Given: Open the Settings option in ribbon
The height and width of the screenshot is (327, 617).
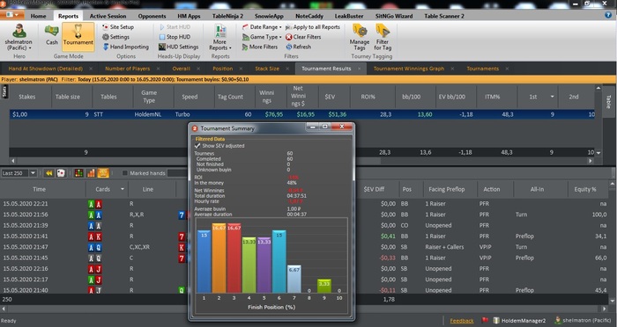Looking at the screenshot, I should click(x=115, y=37).
